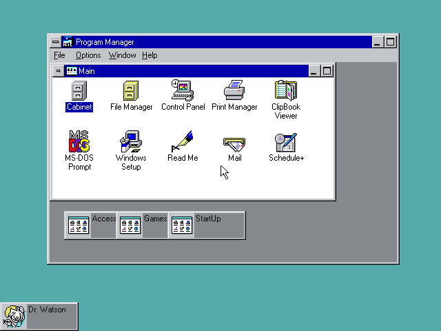Select the Windows Setup icon
Viewport: 441px width, 331px height.
pyautogui.click(x=131, y=141)
